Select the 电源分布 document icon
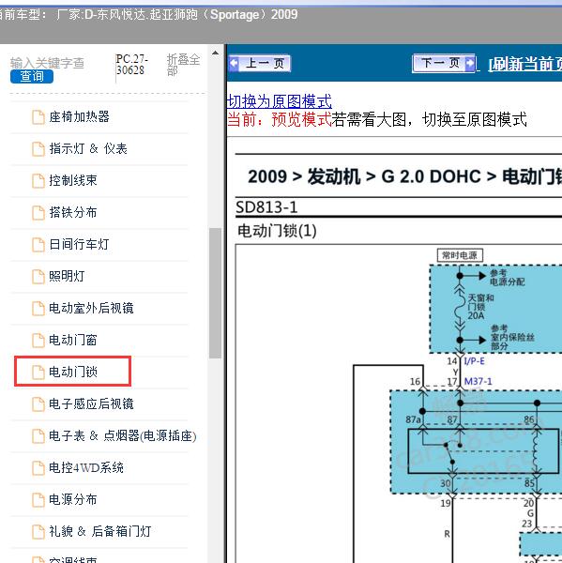 (x=38, y=499)
